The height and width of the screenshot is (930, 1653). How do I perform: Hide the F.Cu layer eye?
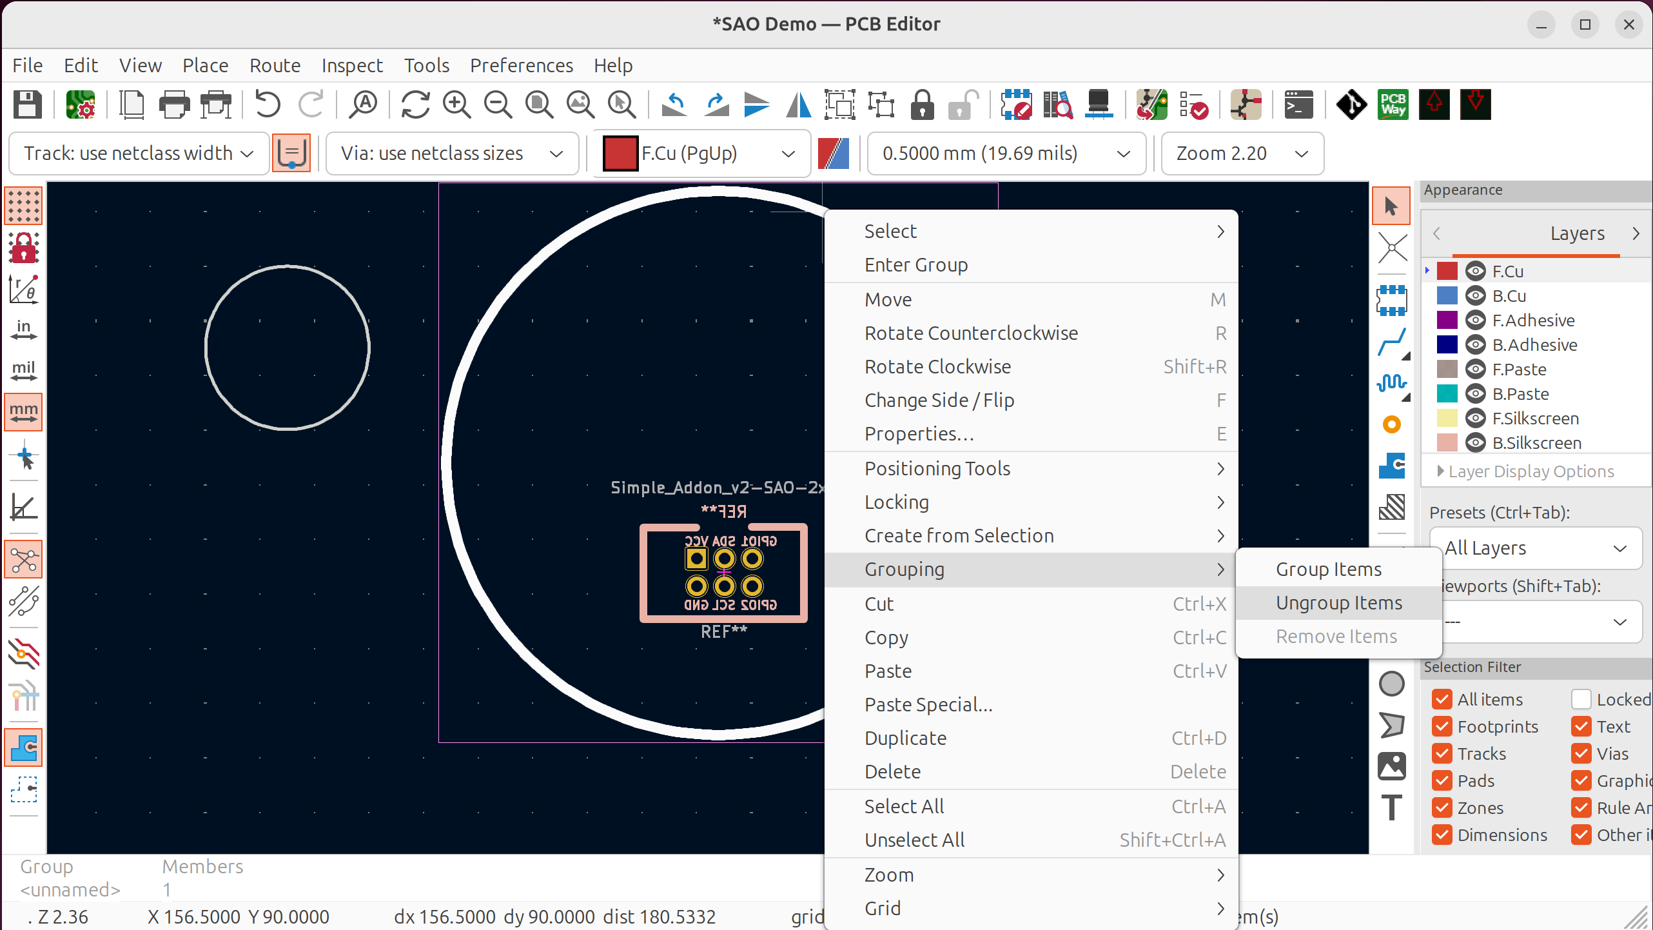point(1475,271)
